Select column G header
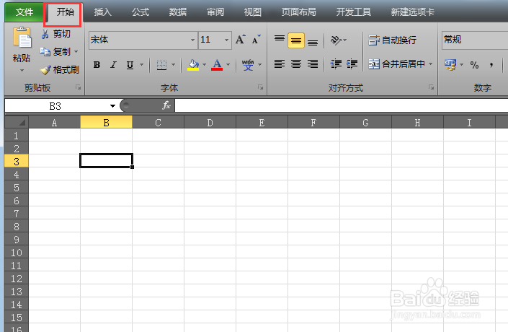Screen dimensions: 508x332 (x=365, y=123)
